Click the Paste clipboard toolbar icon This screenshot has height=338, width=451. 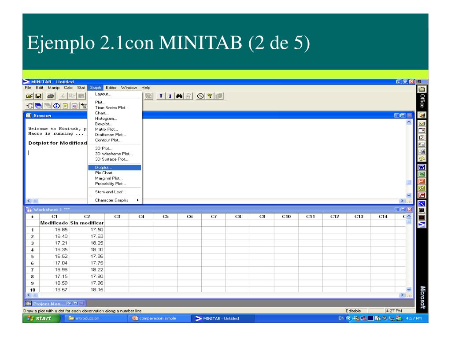point(81,96)
